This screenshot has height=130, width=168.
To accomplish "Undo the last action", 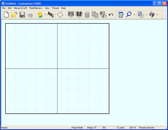I will pyautogui.click(x=111, y=15).
